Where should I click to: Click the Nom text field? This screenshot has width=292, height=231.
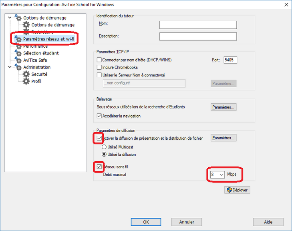(x=198, y=25)
